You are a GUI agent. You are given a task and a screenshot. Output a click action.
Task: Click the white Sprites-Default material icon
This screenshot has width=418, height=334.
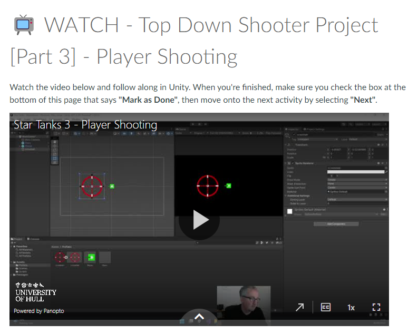(289, 211)
